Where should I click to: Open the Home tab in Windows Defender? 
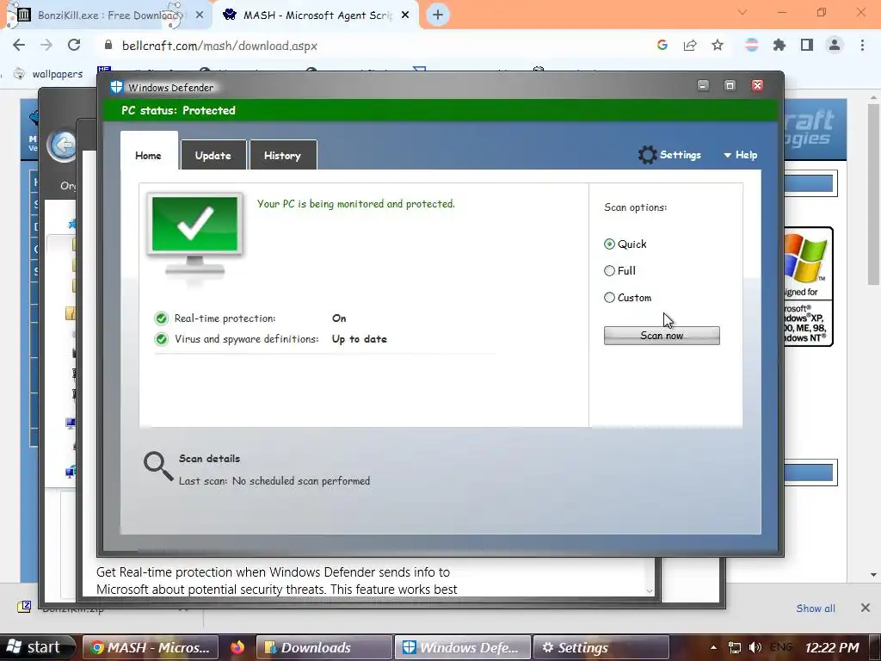(x=148, y=155)
